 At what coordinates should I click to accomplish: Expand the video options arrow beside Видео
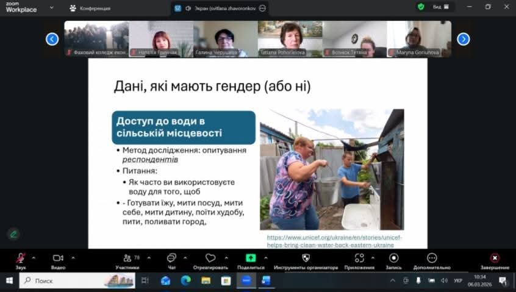pyautogui.click(x=73, y=257)
